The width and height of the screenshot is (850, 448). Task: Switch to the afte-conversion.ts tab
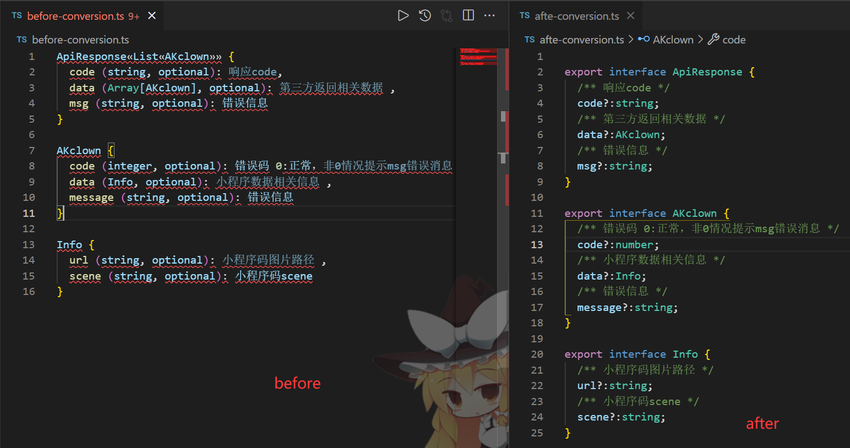click(x=577, y=16)
